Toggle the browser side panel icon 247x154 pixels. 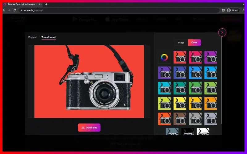tap(223, 10)
